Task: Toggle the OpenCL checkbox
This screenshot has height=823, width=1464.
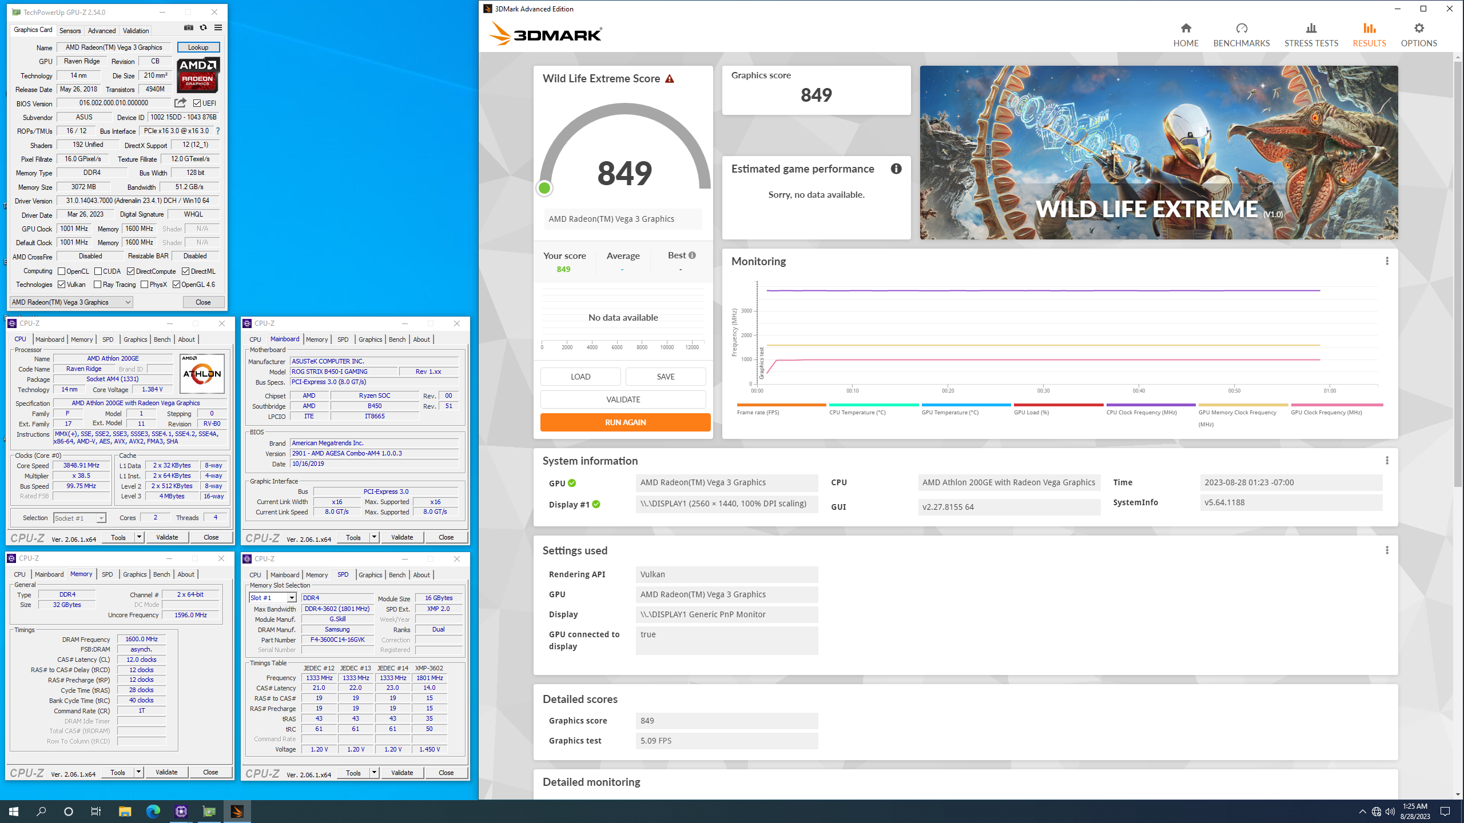Action: point(61,271)
